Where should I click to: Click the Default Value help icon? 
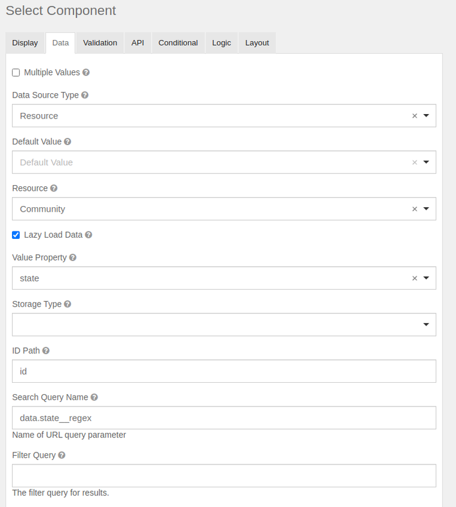coord(67,141)
